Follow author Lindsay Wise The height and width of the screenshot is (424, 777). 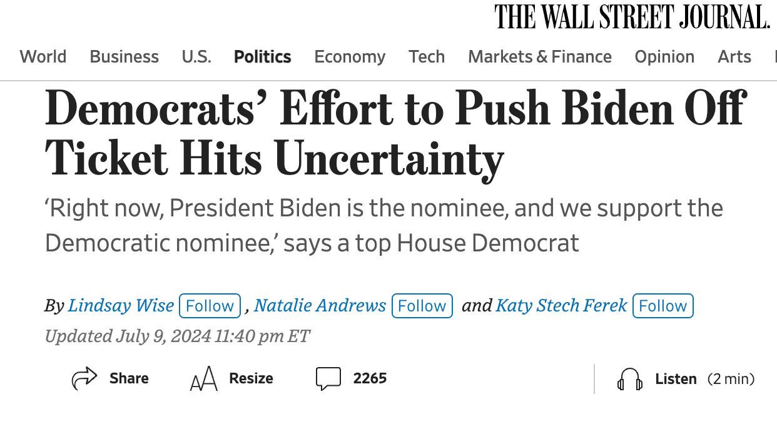tap(210, 306)
